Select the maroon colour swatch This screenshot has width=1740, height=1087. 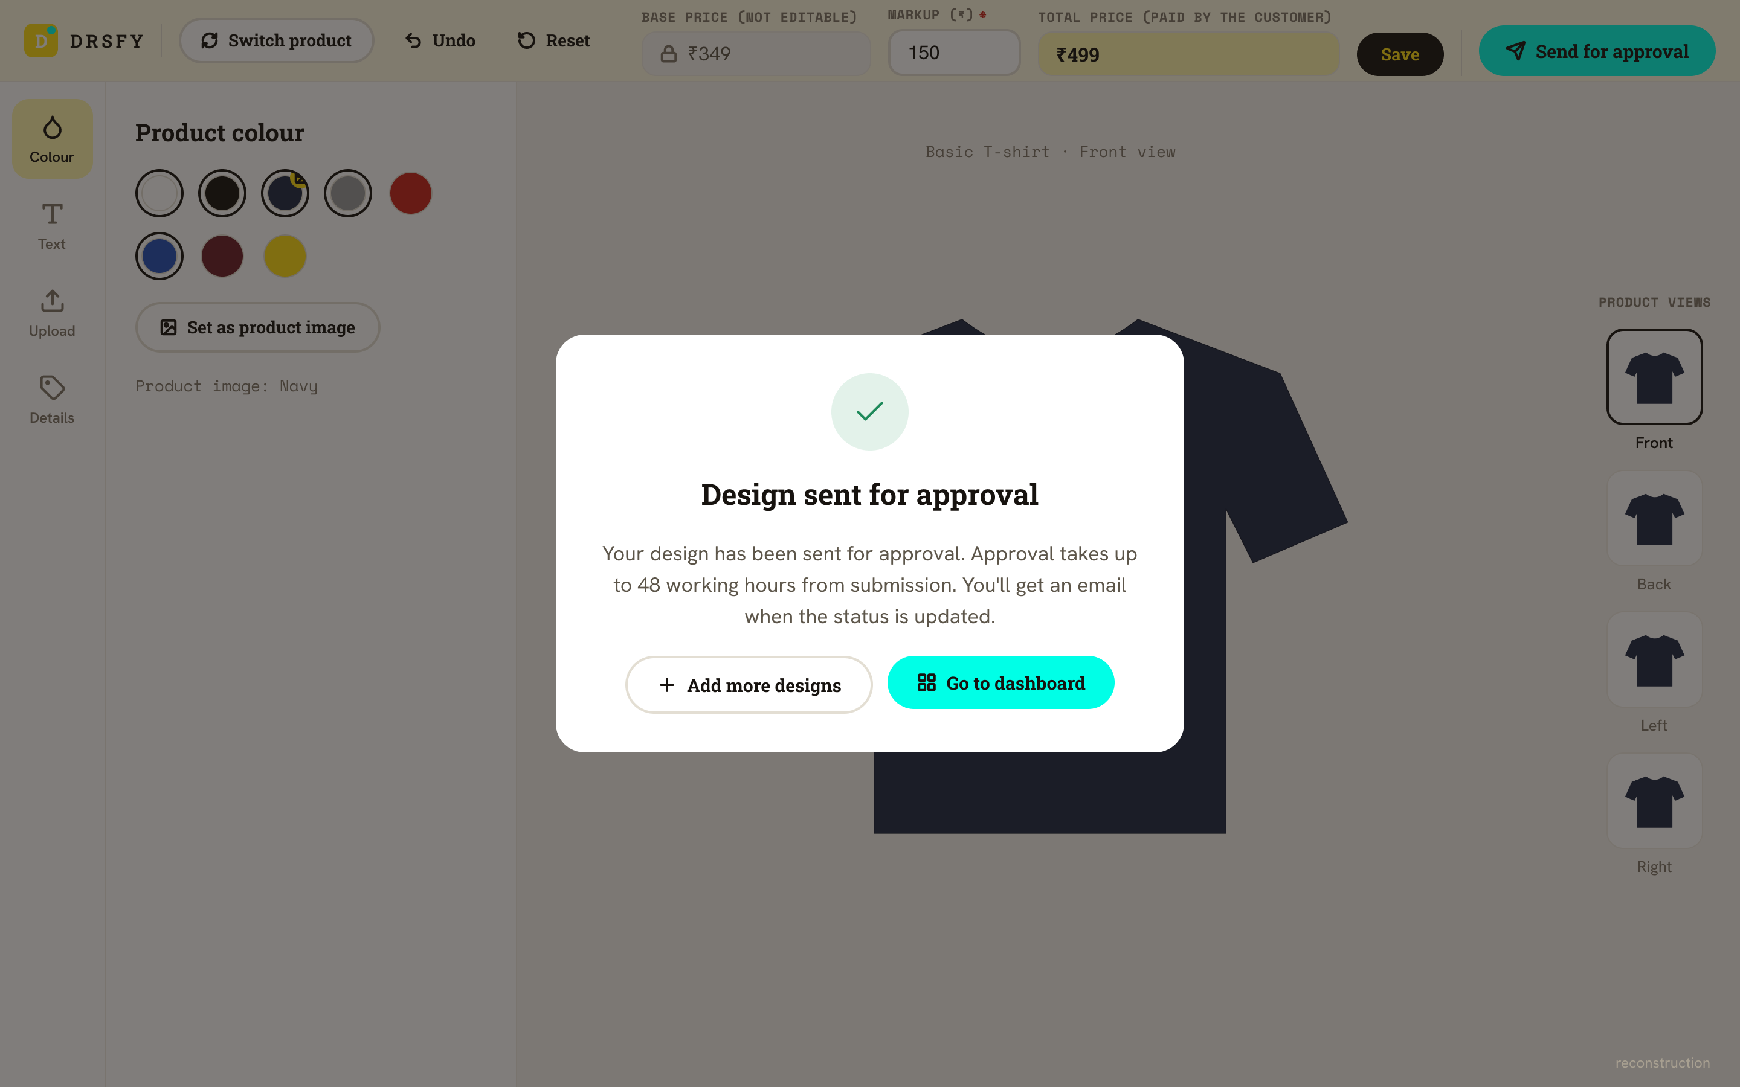tap(222, 256)
